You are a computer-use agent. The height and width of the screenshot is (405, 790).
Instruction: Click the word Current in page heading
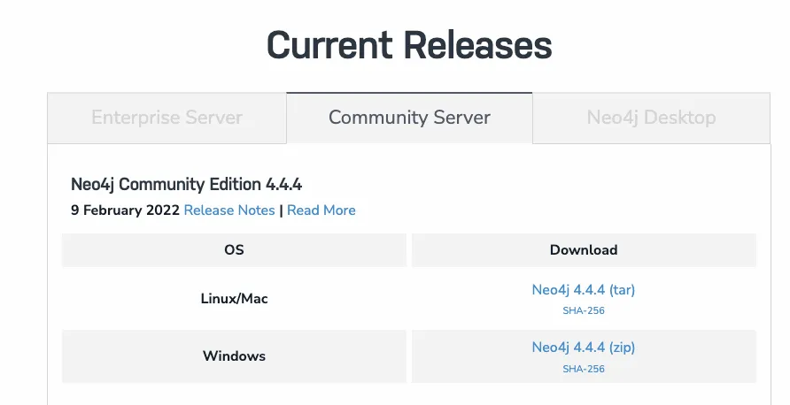[x=329, y=44]
